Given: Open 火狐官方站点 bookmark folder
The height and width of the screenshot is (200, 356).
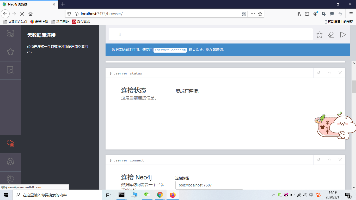Looking at the screenshot, I should tap(15, 22).
